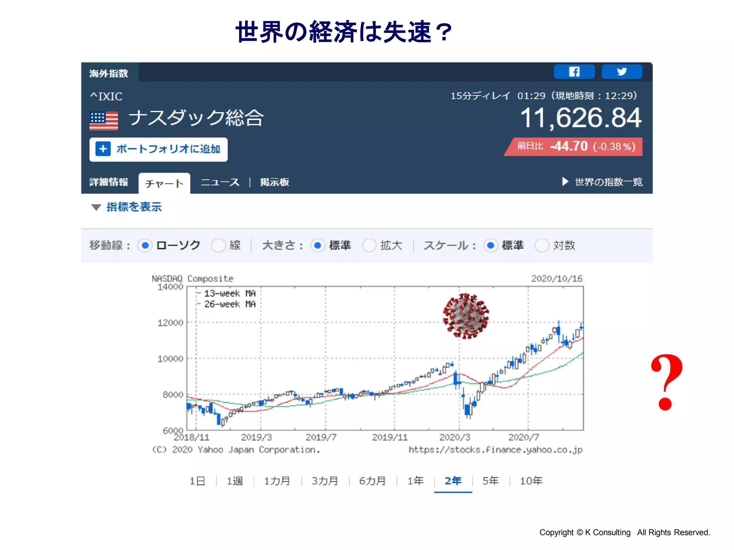The image size is (734, 550).
Task: Switch chart range to 1年
Action: [415, 481]
